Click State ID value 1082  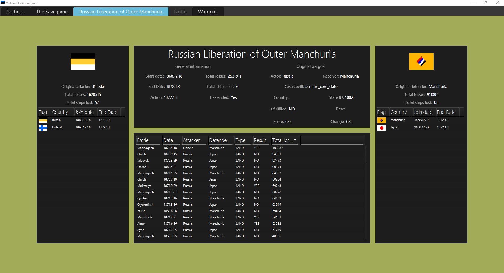click(349, 97)
